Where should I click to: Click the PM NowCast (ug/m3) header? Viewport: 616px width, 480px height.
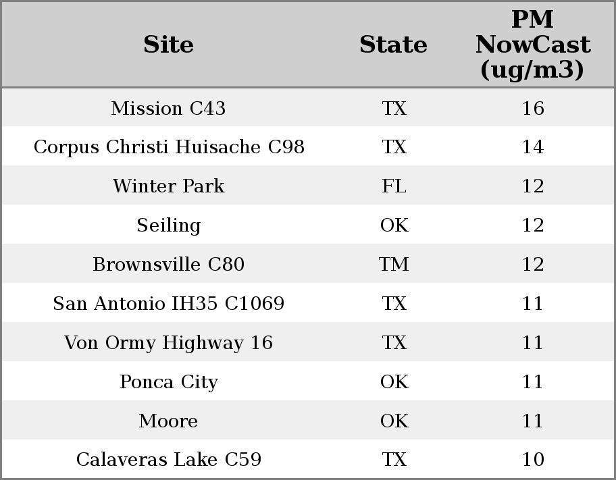coord(532,45)
